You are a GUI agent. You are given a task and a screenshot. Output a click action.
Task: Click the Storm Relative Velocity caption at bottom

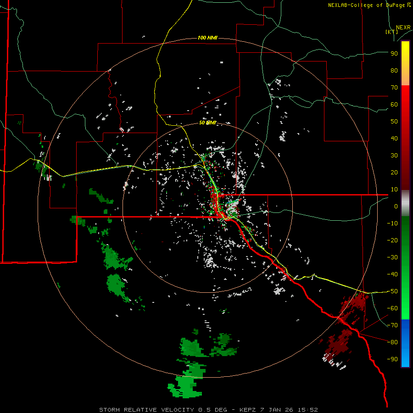pos(208,410)
